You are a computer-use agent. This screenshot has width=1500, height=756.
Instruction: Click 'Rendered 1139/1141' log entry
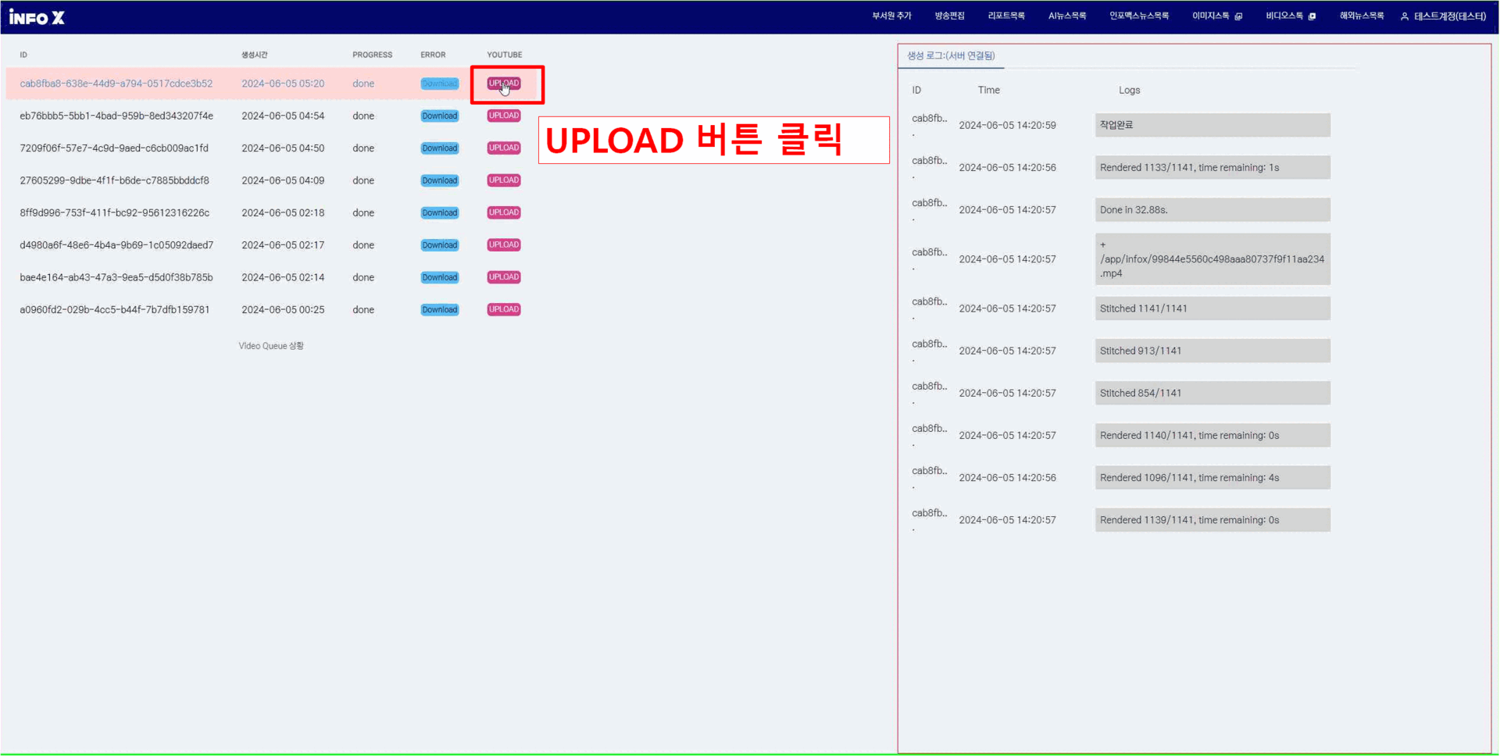[x=1212, y=520]
